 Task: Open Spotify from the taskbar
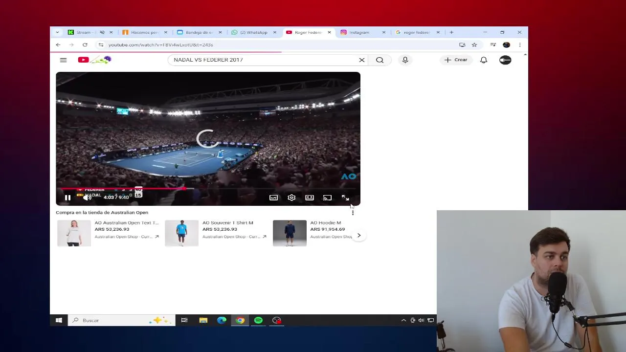click(x=258, y=320)
